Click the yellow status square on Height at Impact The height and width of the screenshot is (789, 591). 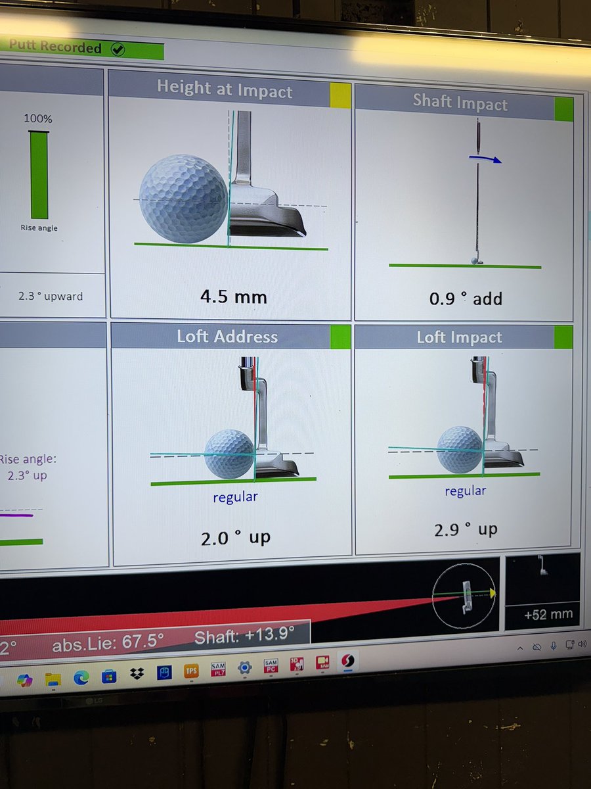(340, 95)
